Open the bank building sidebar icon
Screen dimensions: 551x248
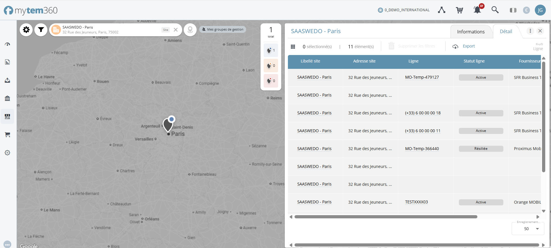(x=8, y=98)
